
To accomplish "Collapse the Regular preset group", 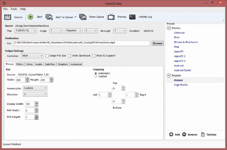I will pyautogui.click(x=169, y=75).
